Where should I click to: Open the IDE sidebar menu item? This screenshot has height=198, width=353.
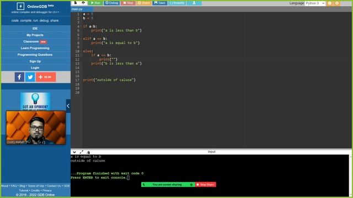35,29
